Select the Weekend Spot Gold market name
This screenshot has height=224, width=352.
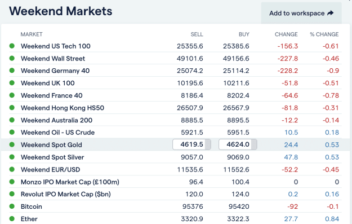[51, 145]
